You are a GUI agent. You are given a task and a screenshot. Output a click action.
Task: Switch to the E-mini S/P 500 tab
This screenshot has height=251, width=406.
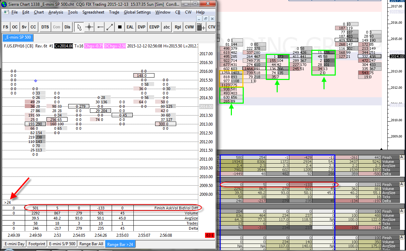(62, 244)
